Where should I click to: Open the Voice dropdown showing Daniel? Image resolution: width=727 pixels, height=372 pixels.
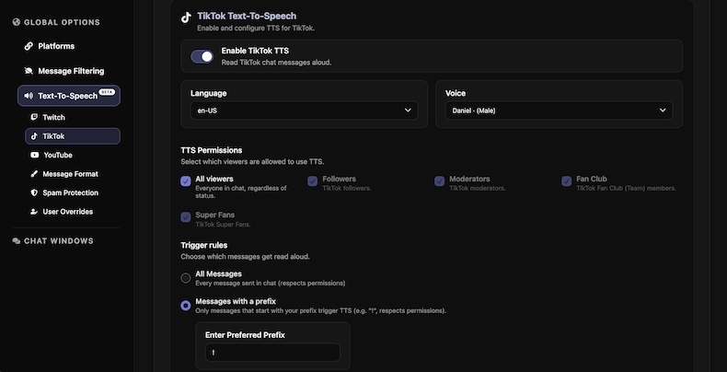pos(560,110)
